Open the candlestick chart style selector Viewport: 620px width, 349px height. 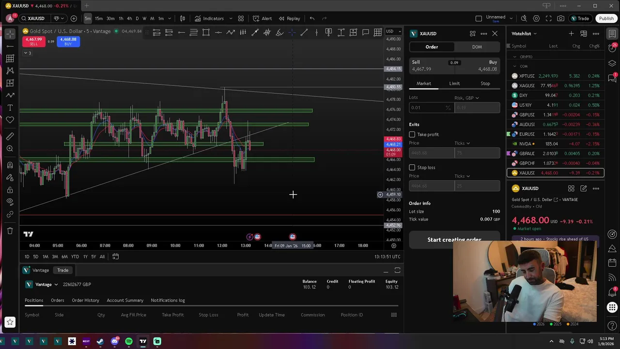point(183,18)
